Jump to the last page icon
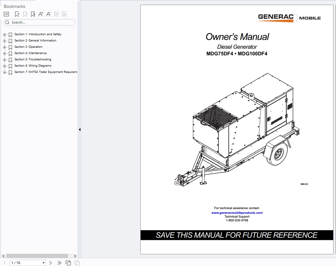 59,263
